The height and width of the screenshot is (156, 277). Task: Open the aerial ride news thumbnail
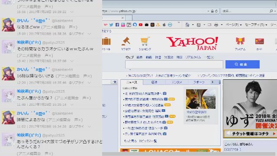(201, 99)
